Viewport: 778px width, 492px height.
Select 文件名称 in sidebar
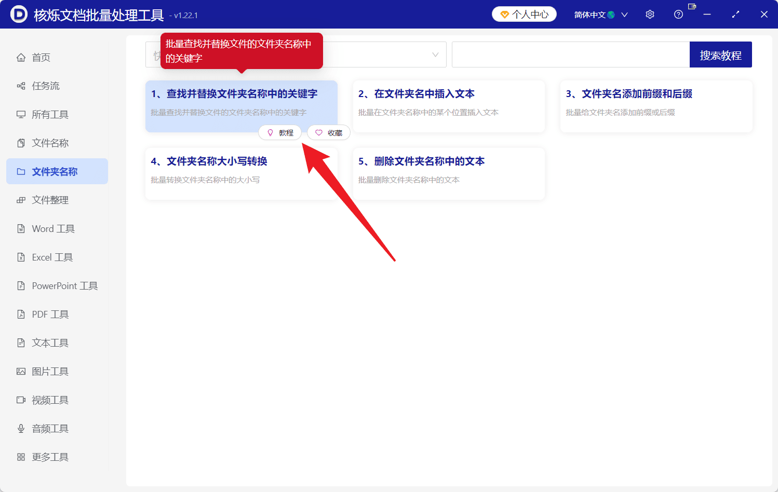57,143
